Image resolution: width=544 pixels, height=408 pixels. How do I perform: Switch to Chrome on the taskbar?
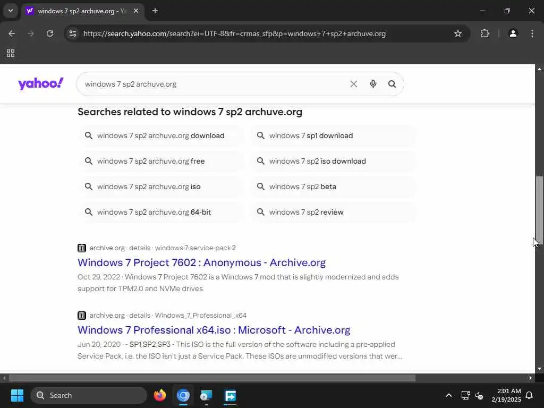pyautogui.click(x=183, y=395)
